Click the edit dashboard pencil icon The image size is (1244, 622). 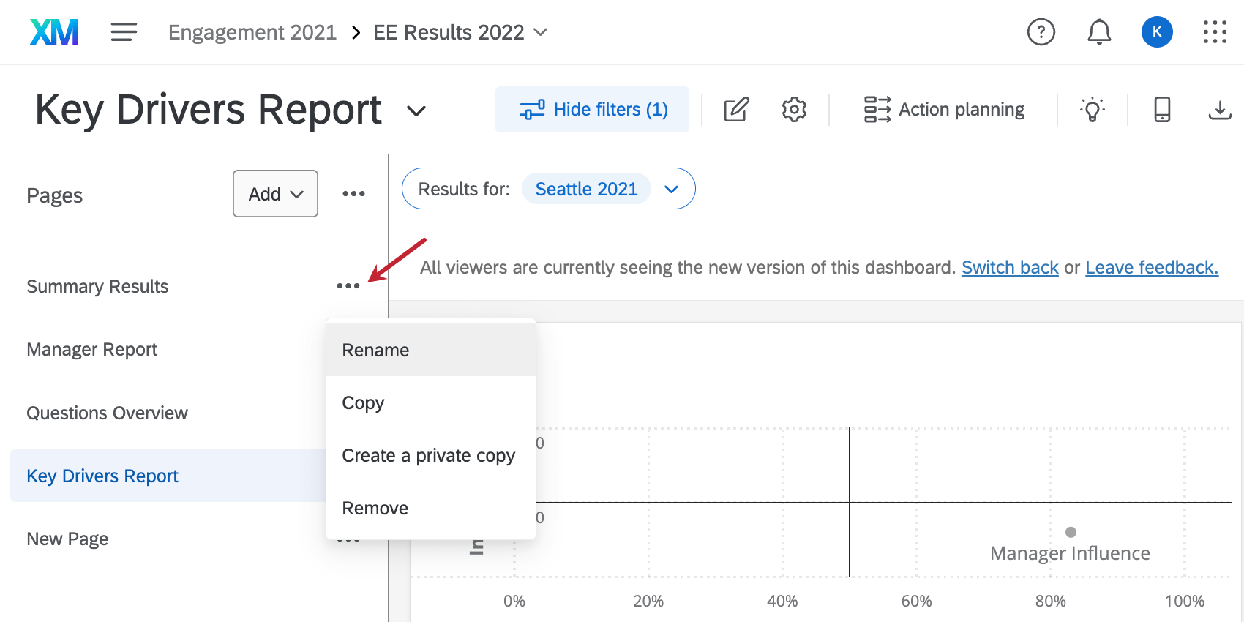pos(736,110)
